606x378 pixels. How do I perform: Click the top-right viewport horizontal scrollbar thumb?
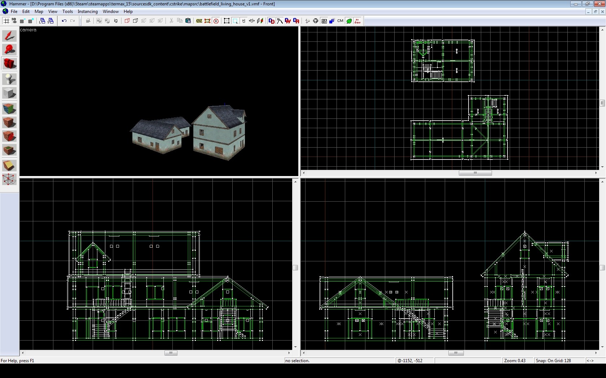pyautogui.click(x=475, y=173)
